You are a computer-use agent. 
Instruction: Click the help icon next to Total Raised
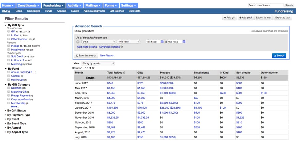tap(123, 73)
